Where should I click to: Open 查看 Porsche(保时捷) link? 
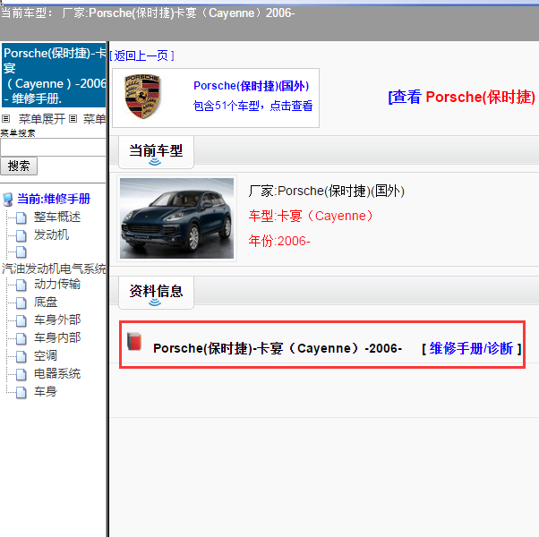[462, 97]
